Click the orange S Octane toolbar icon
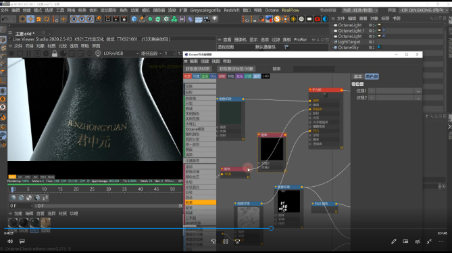This screenshot has height=253, width=452. click(x=277, y=19)
